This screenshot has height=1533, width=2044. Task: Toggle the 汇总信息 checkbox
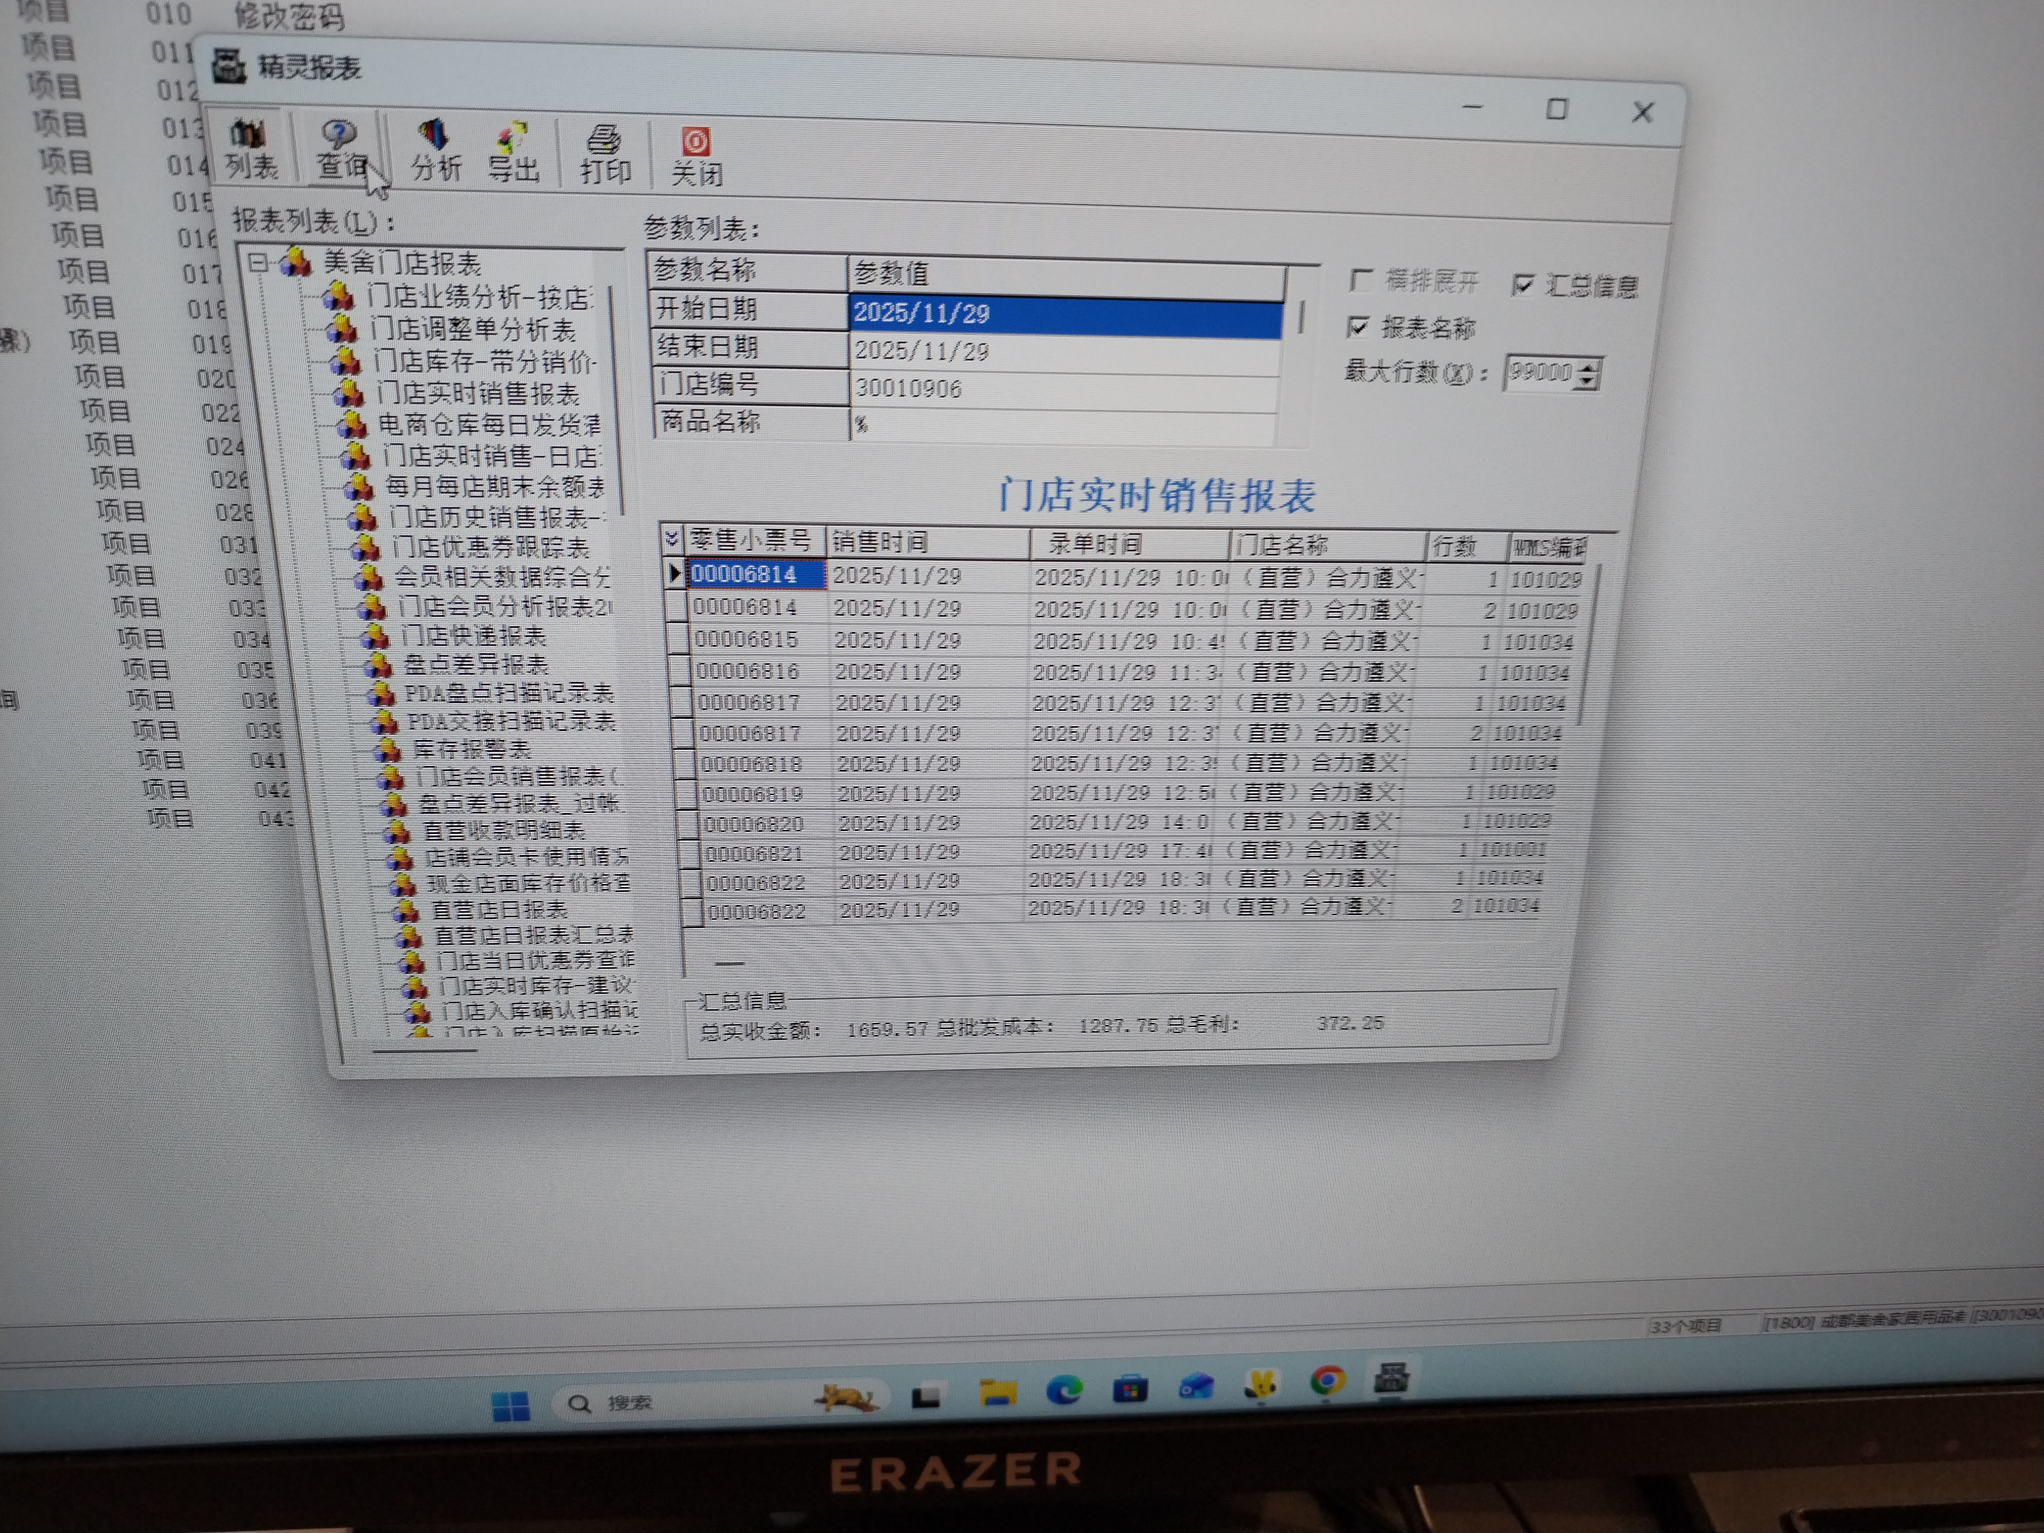tap(1523, 285)
